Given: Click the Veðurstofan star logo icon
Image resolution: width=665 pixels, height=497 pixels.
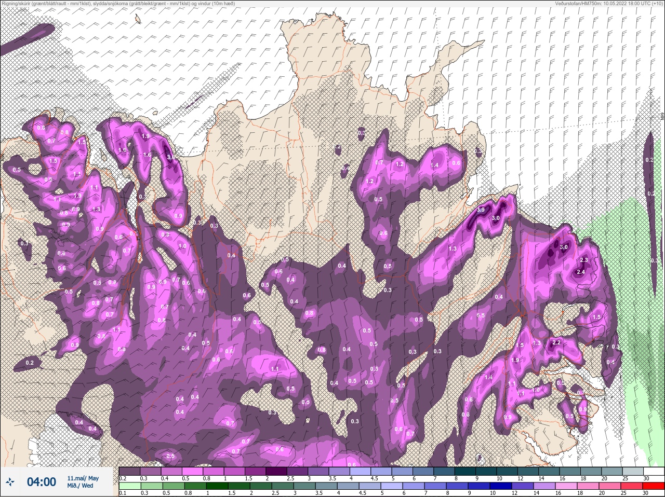Looking at the screenshot, I should (11, 482).
